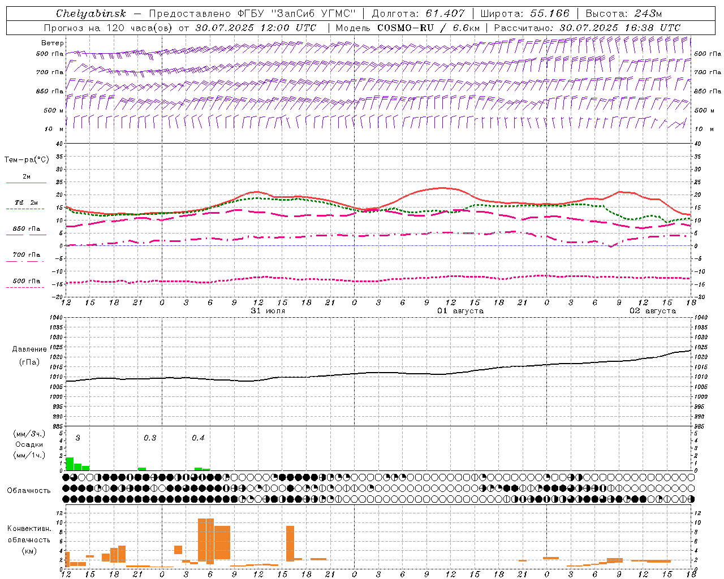
Task: Click the 'Модель COSMO-RU / 6.6км' model label
Action: tap(407, 28)
